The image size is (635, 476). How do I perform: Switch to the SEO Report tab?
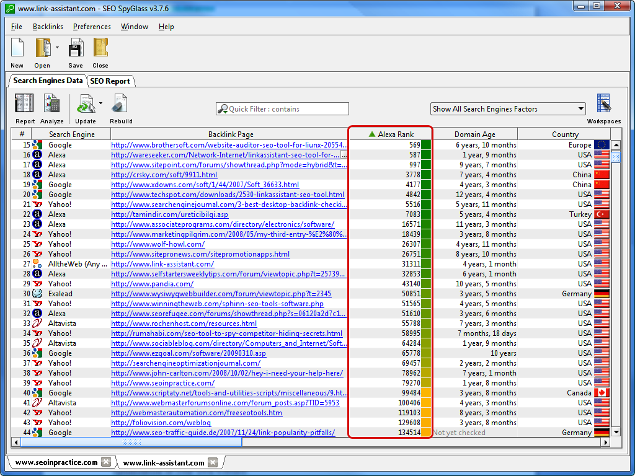110,81
